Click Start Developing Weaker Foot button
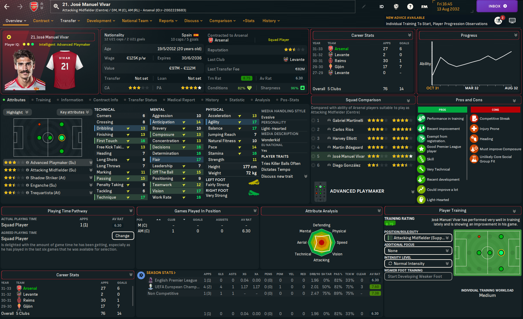 pos(418,276)
